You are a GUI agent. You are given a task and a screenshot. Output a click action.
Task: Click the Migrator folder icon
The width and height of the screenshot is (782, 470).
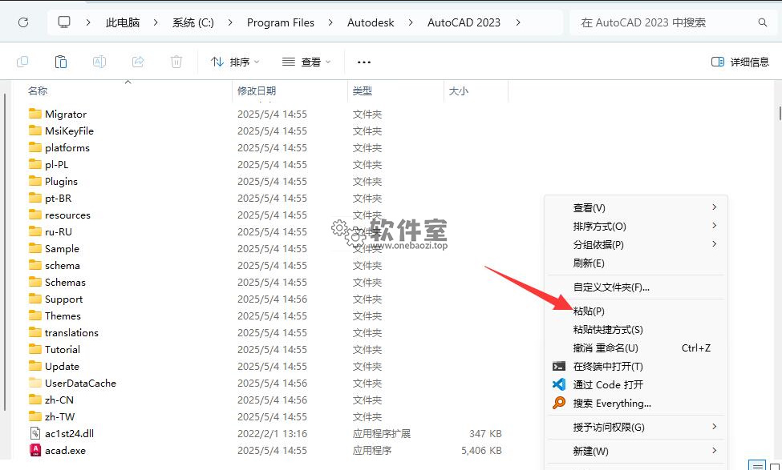point(35,114)
